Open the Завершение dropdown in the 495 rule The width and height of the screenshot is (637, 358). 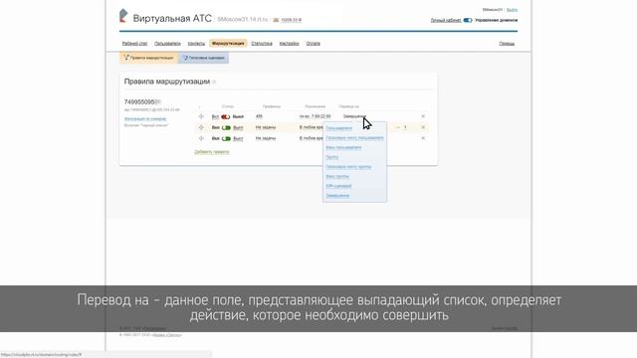(x=354, y=116)
